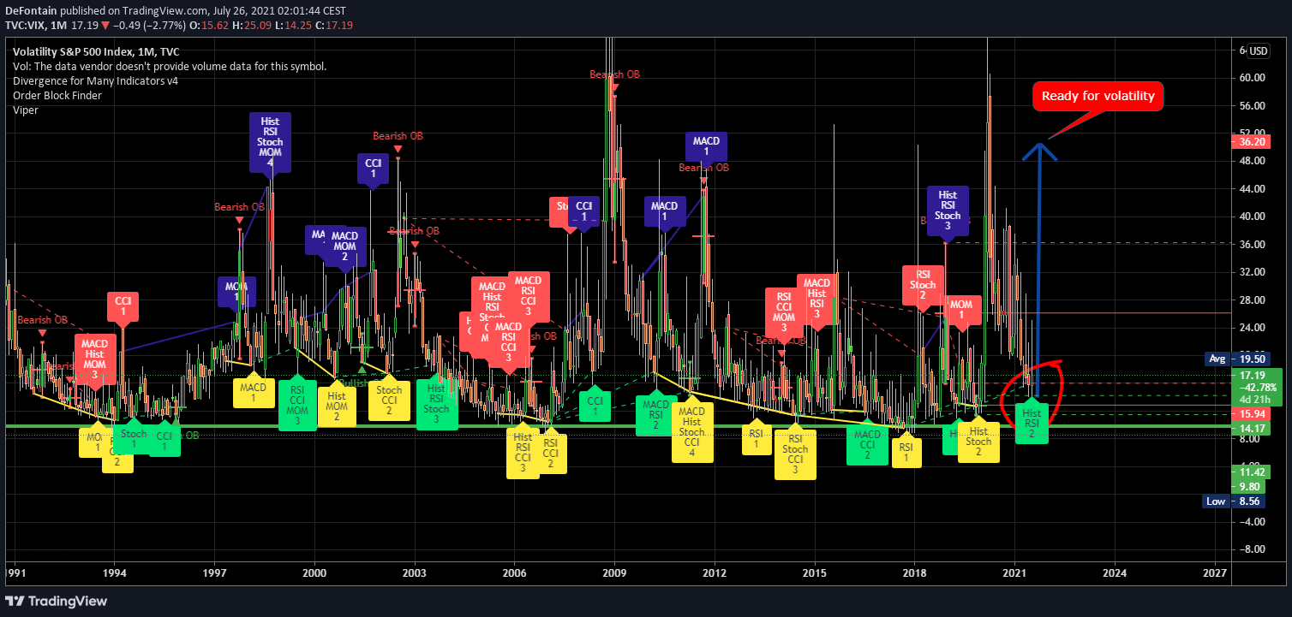1292x617 pixels.
Task: Select the 'Viper' indicator legend entry
Action: pos(26,110)
